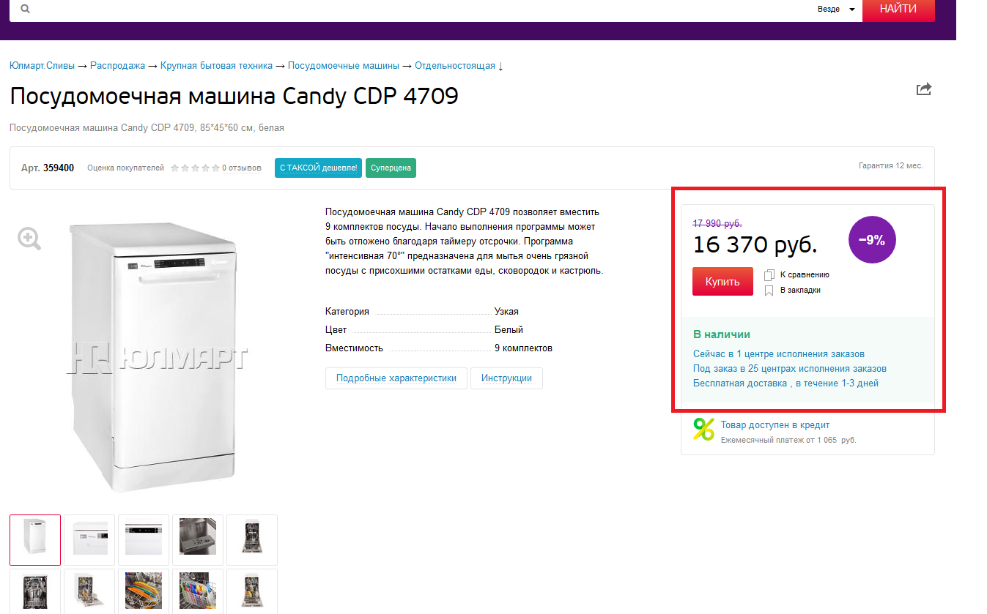
Task: Click the «Бесплатная доставка» link
Action: (740, 383)
